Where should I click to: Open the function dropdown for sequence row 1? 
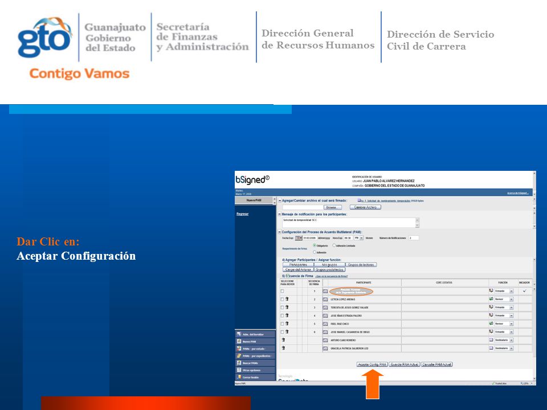point(504,291)
